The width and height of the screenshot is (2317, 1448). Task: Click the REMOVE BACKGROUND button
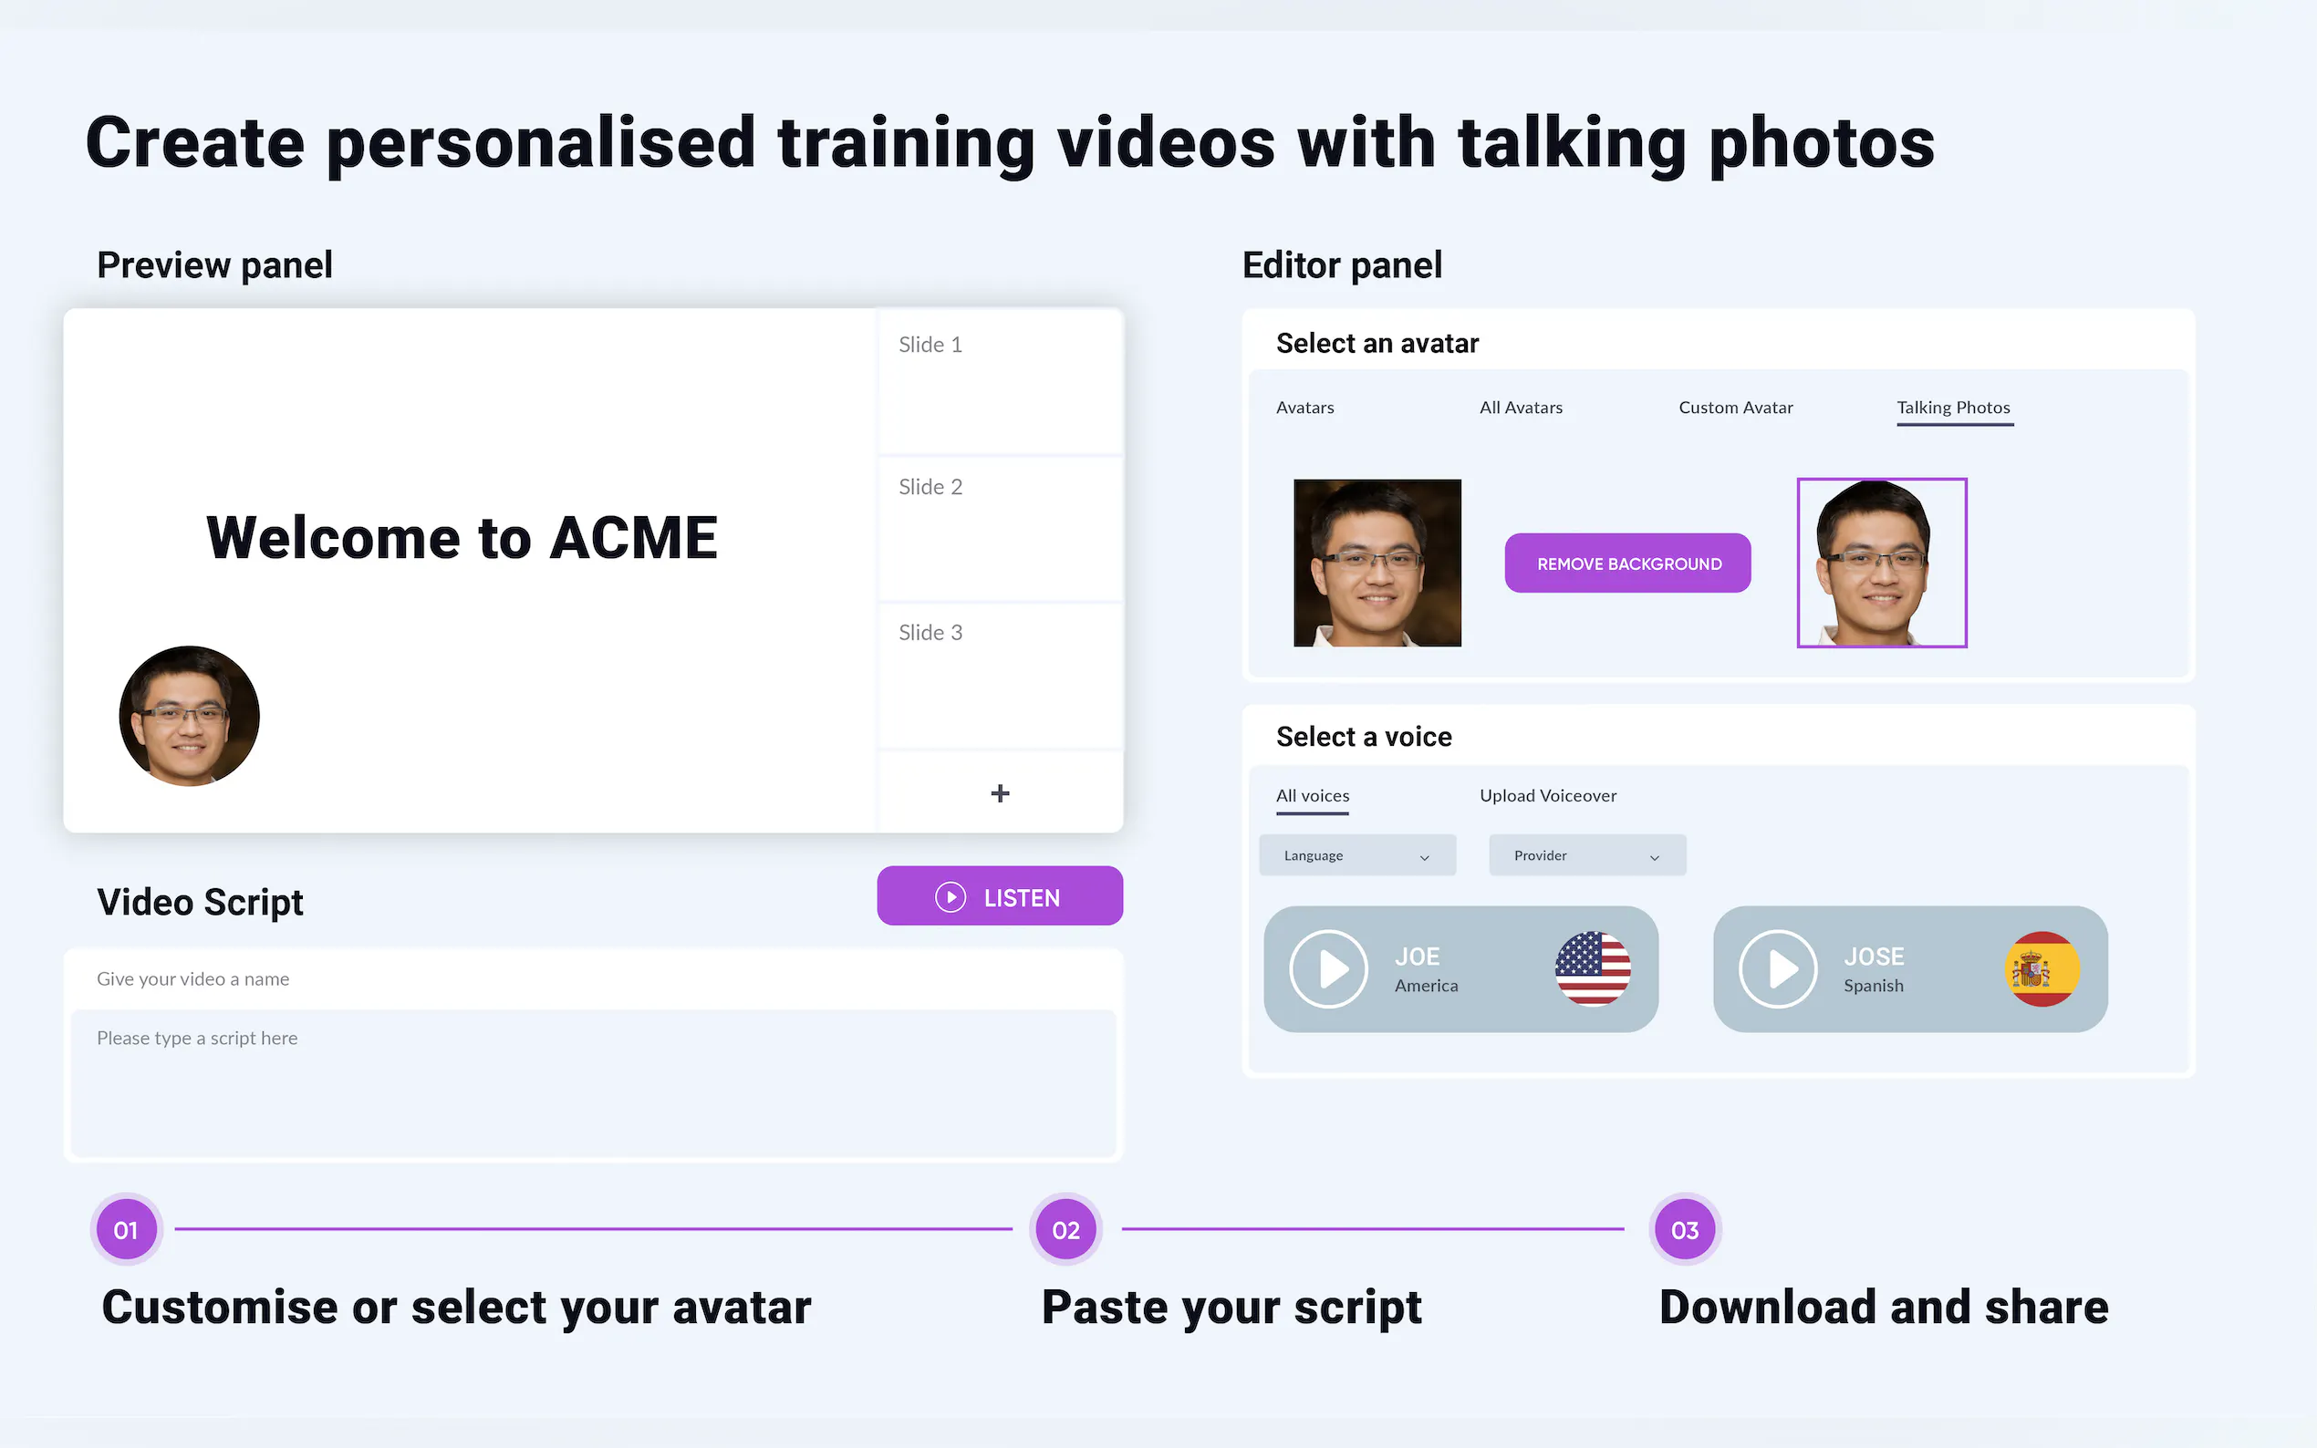(x=1627, y=564)
